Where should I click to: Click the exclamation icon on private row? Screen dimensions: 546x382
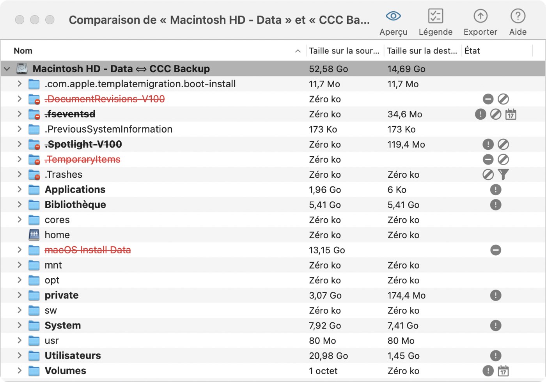[x=496, y=295]
